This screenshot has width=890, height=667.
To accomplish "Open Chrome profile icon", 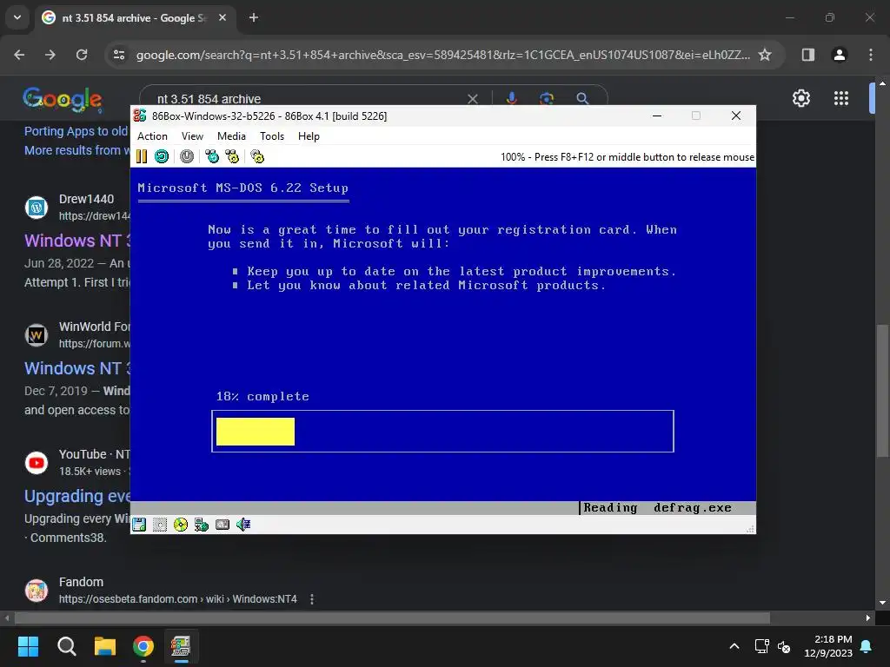I will (x=840, y=55).
